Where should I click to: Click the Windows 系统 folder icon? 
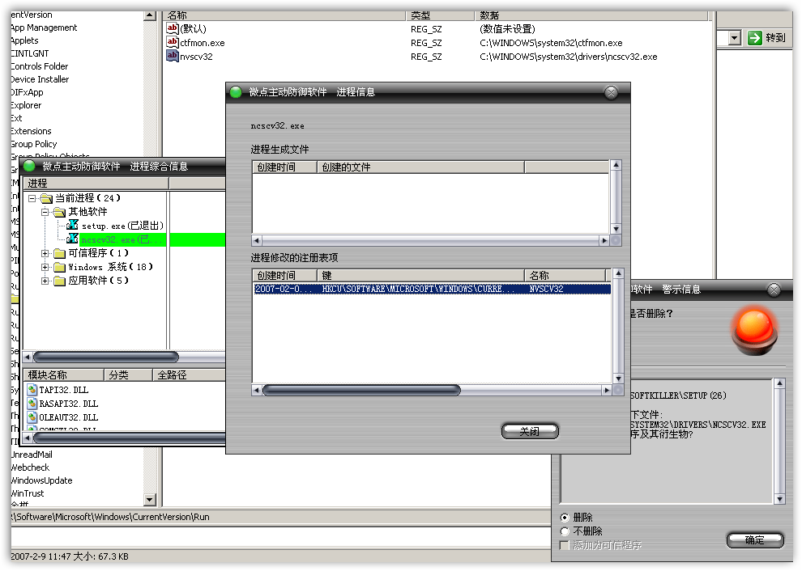click(59, 267)
